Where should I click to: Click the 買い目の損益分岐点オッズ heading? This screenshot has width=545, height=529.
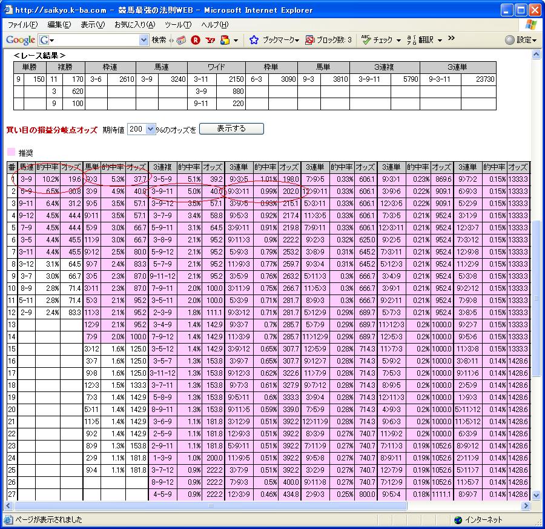pyautogui.click(x=52, y=130)
